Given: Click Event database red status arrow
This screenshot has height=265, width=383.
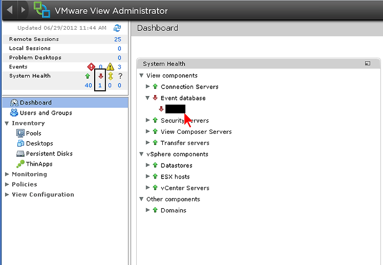Looking at the screenshot, I should tap(155, 98).
